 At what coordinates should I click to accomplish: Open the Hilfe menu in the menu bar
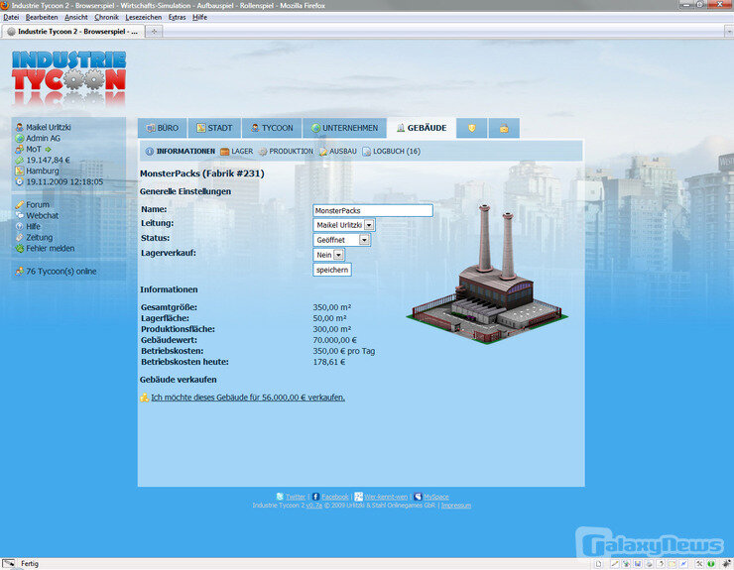(x=200, y=17)
